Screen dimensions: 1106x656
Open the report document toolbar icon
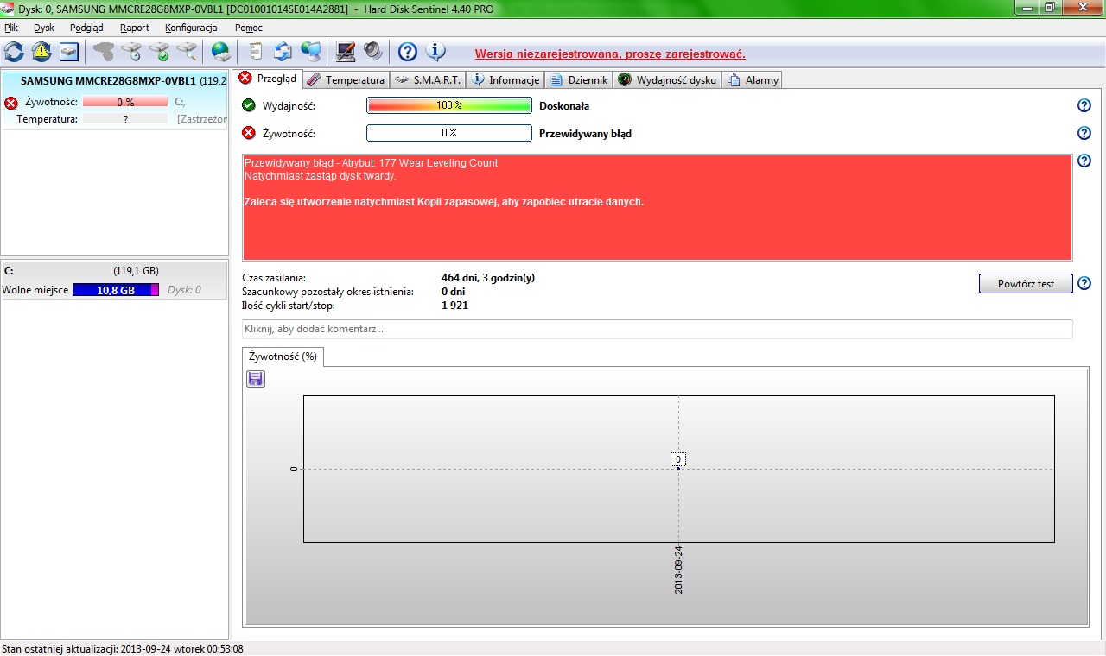(256, 52)
